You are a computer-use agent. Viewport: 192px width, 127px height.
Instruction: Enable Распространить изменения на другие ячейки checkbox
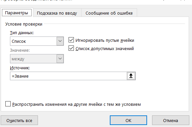[x=8, y=104]
